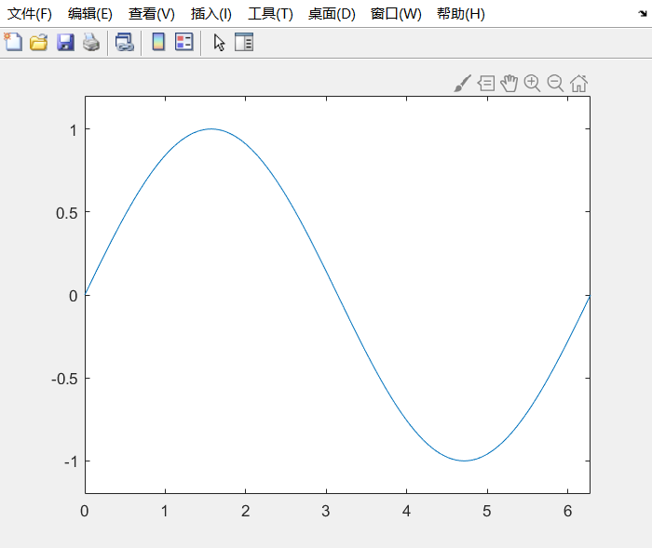Click the y-axis tick label 0.5
Image resolution: width=652 pixels, height=548 pixels.
(66, 213)
